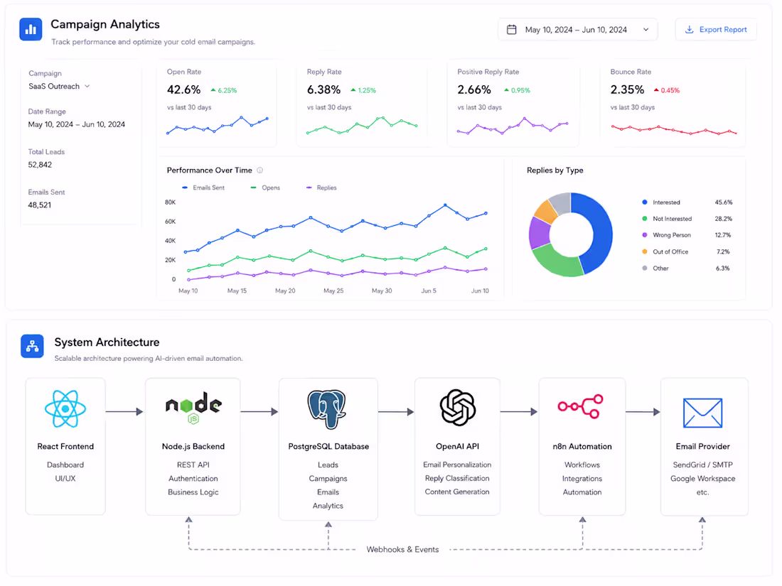
Task: Click the green up arrow beside 6.25%
Action: point(213,90)
